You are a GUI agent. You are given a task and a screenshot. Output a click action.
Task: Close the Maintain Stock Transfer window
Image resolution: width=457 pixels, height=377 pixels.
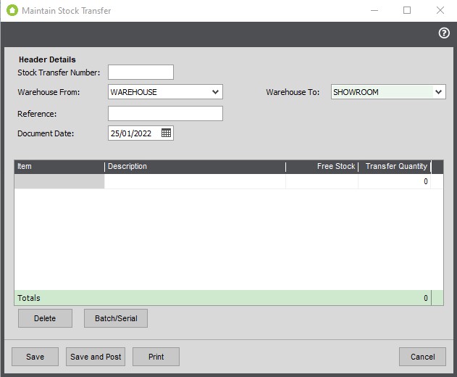[x=440, y=10]
